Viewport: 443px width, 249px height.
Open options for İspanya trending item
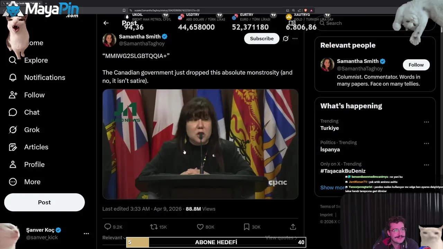[426, 144]
